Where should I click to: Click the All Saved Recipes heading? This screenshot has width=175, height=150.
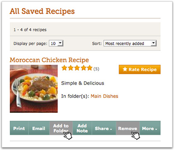[x=42, y=11]
